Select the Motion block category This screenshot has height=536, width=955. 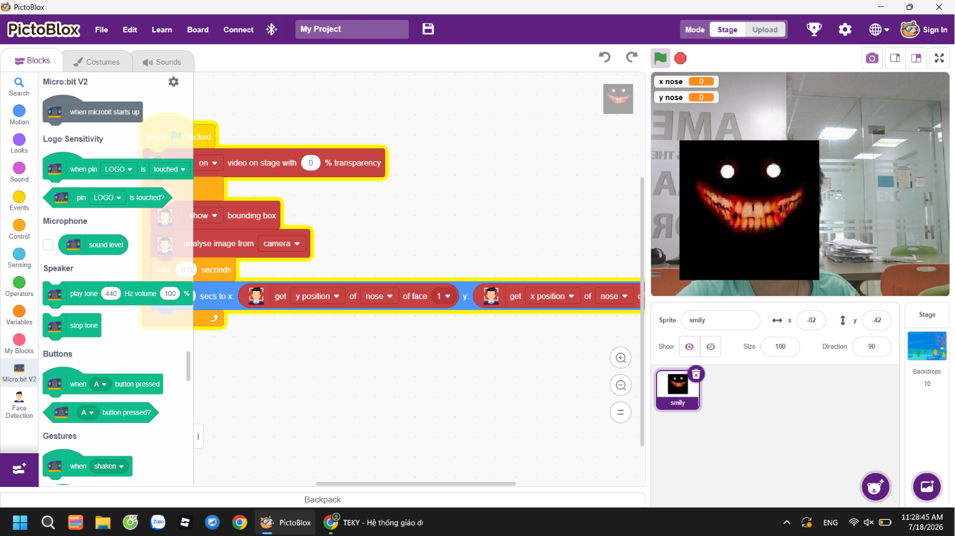(19, 114)
